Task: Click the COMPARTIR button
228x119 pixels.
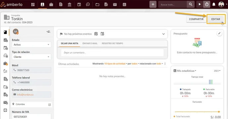Action: pyautogui.click(x=196, y=19)
